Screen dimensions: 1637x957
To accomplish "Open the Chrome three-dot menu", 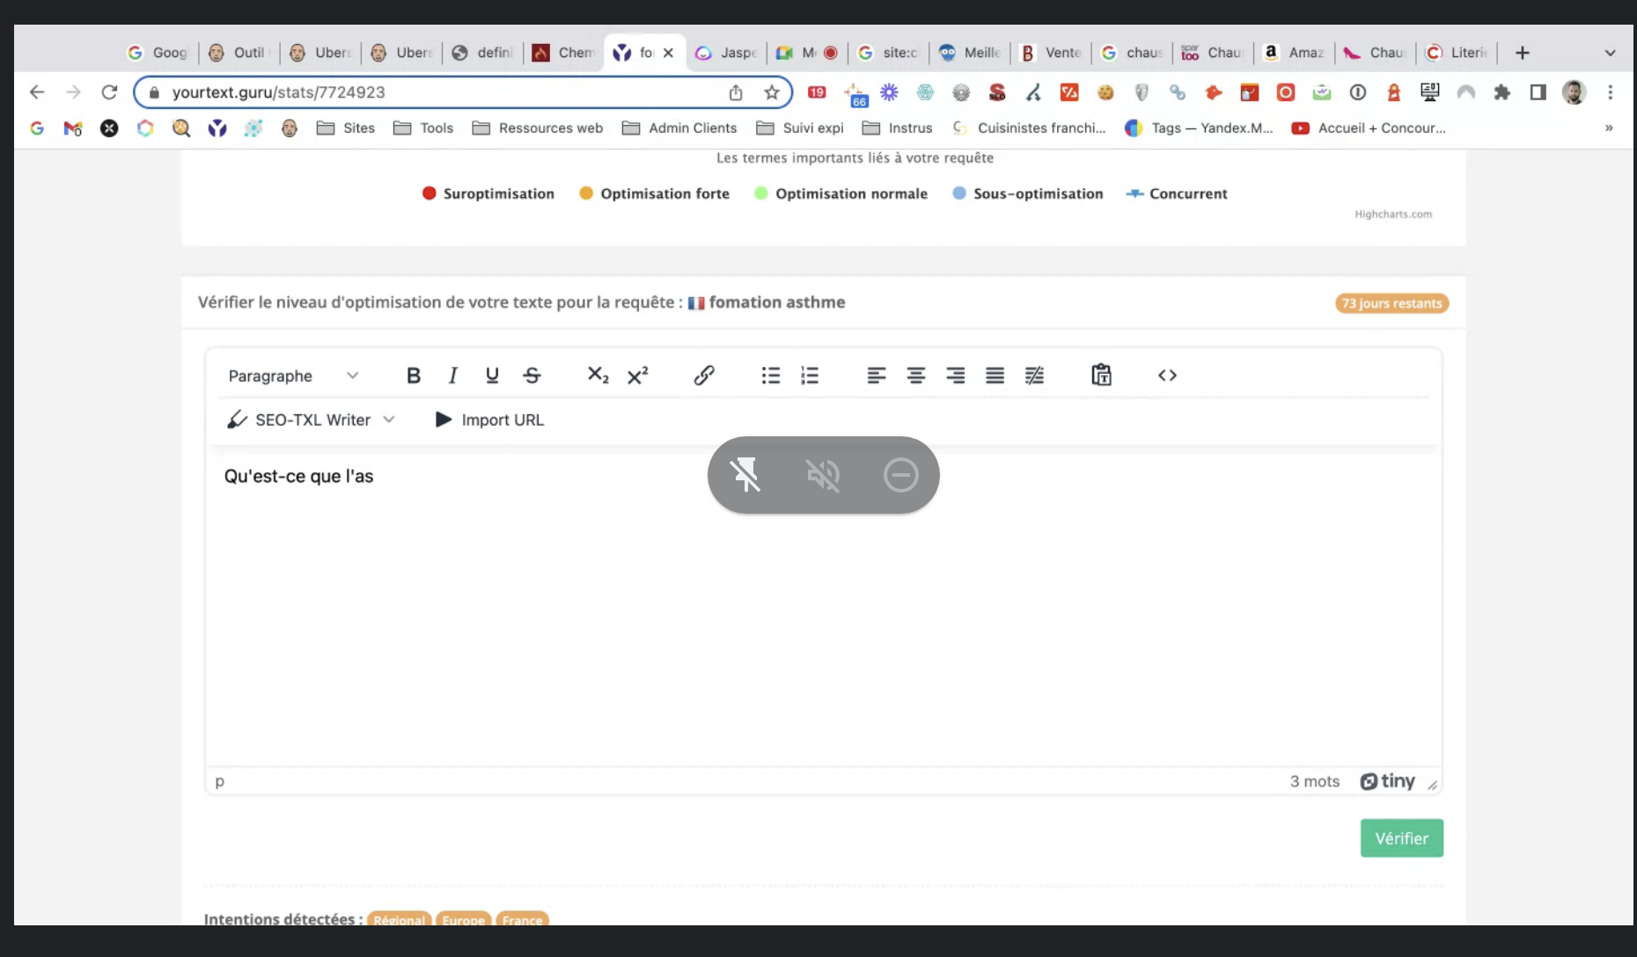I will (x=1611, y=92).
